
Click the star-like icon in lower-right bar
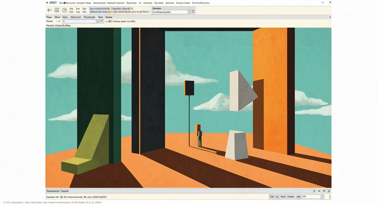tap(319, 191)
